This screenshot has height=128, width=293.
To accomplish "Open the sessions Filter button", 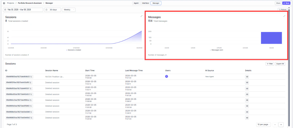I will [270, 64].
